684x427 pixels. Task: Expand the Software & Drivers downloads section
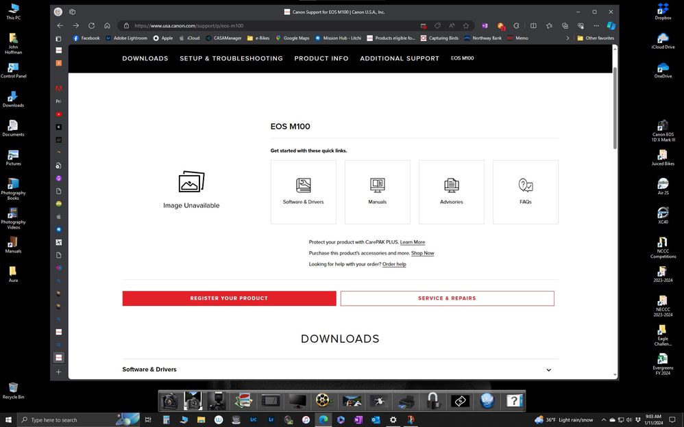(x=548, y=370)
